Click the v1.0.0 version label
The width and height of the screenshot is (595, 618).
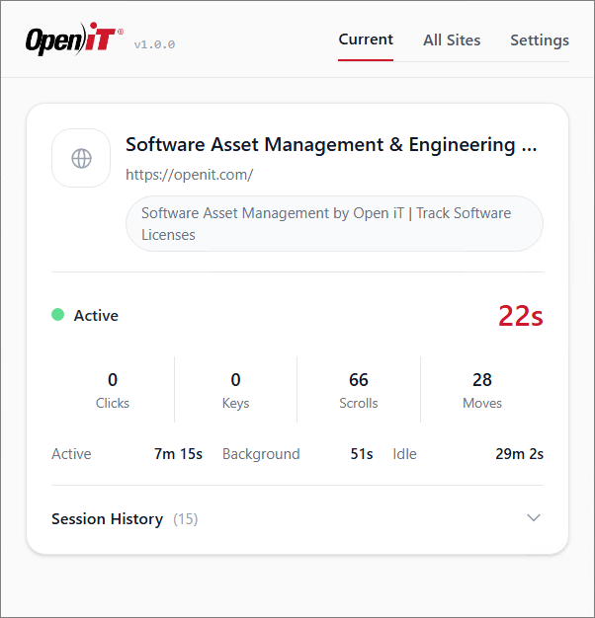(154, 44)
